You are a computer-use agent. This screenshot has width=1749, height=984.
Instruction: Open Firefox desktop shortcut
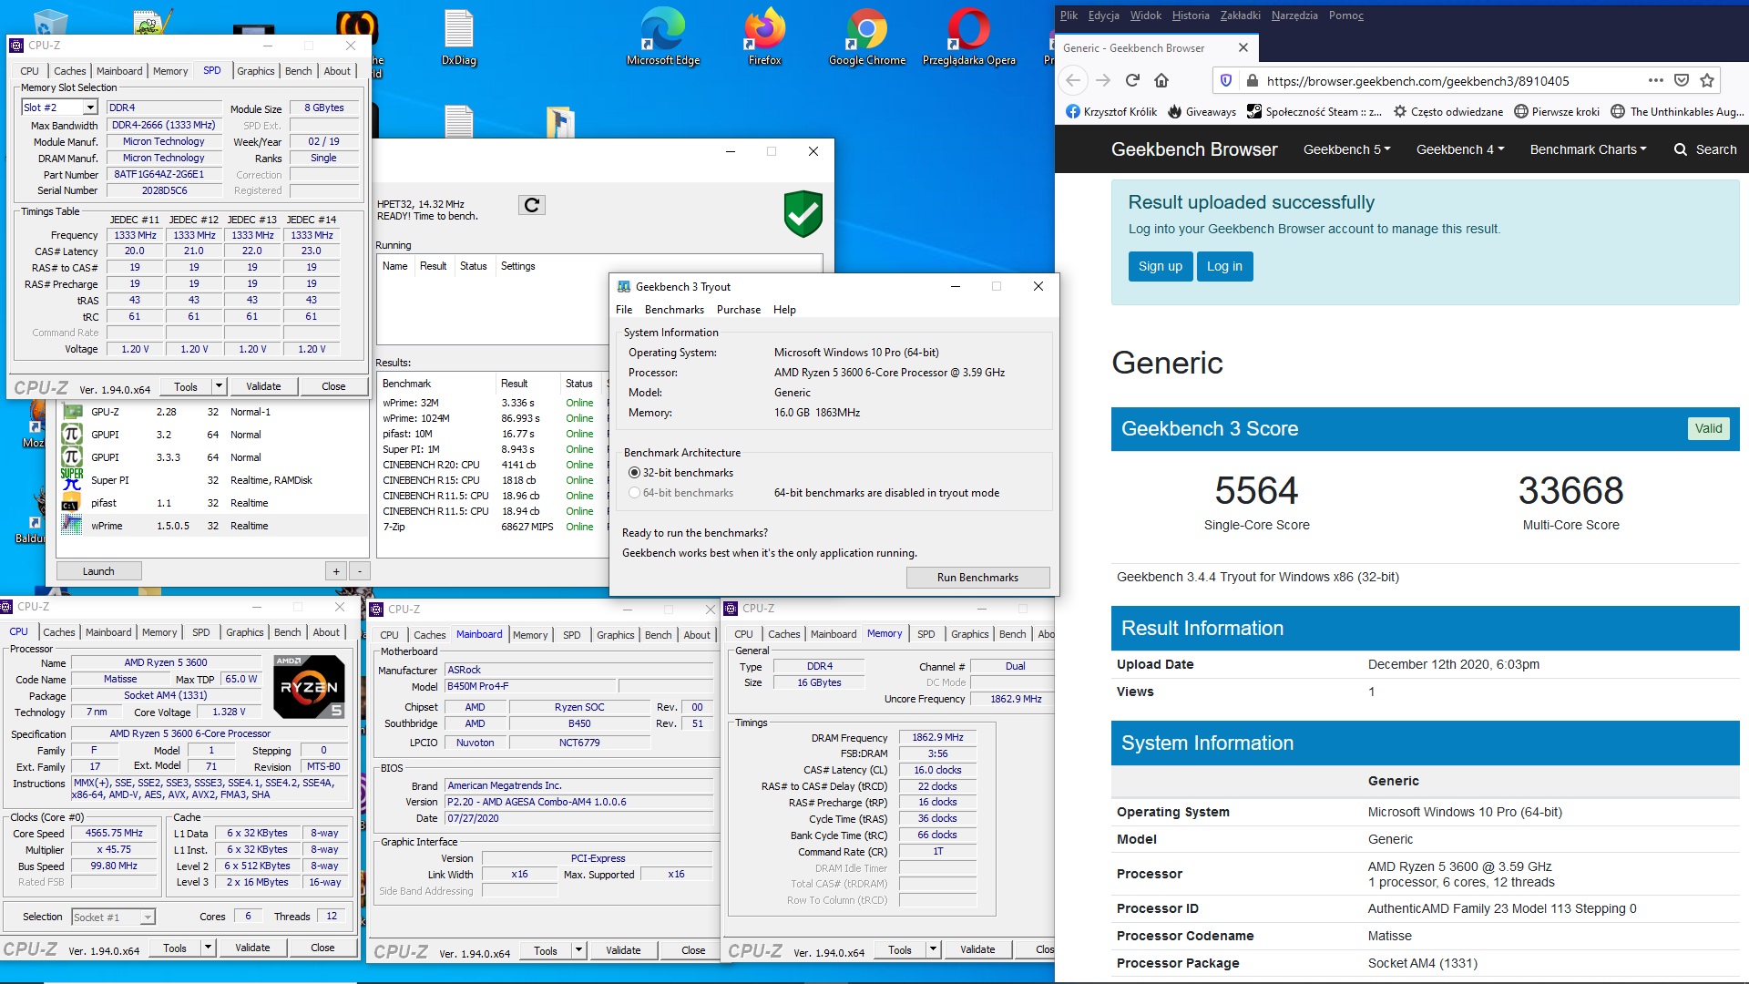coord(764,36)
